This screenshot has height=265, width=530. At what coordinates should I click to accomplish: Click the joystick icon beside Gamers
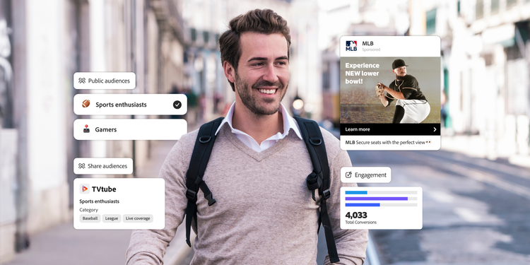click(x=86, y=129)
